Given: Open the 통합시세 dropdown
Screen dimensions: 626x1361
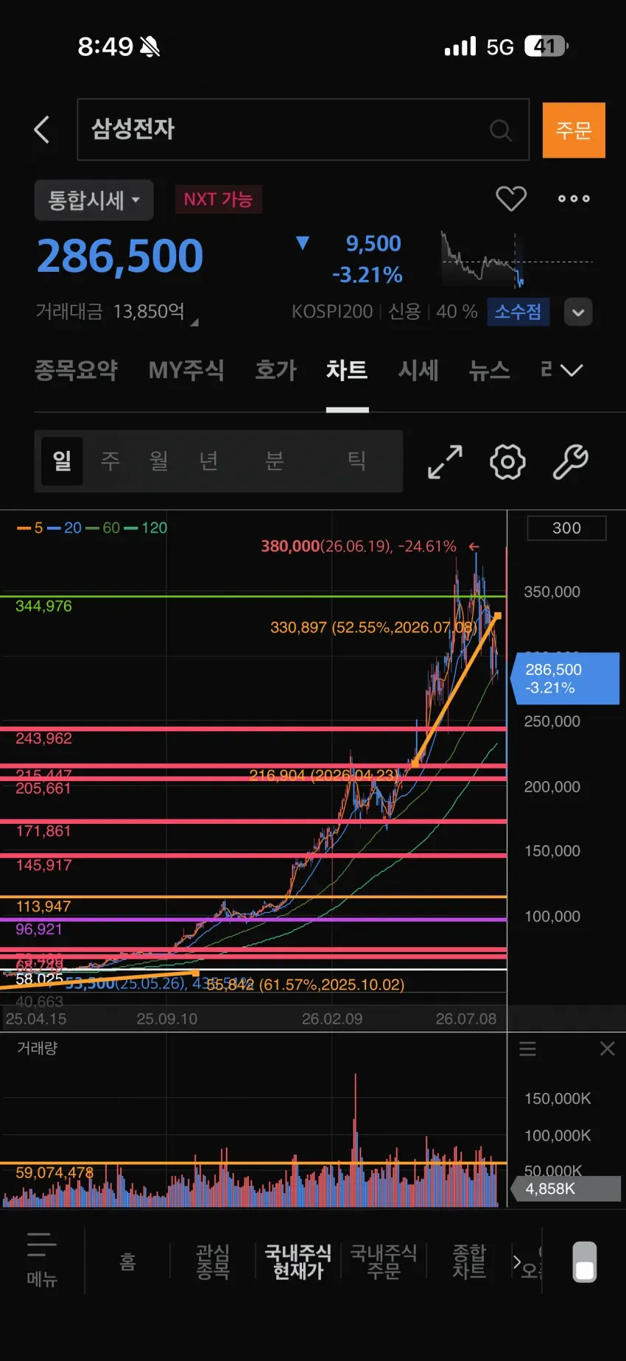Looking at the screenshot, I should click(94, 200).
